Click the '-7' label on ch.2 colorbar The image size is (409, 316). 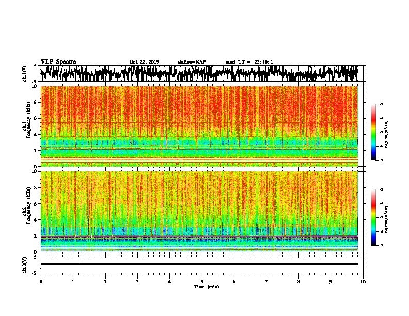coord(381,245)
